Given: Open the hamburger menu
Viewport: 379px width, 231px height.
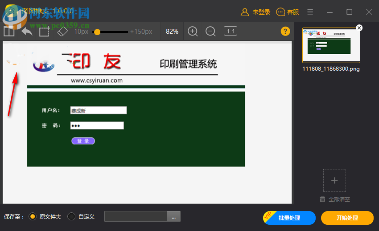Looking at the screenshot, I should click(310, 12).
